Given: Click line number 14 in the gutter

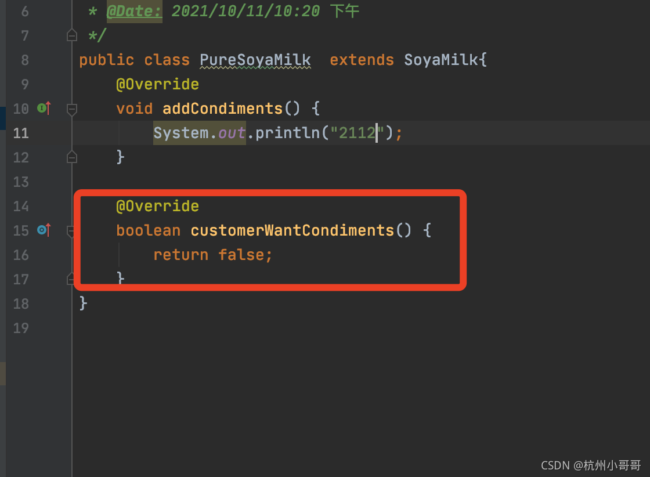Looking at the screenshot, I should [x=21, y=207].
